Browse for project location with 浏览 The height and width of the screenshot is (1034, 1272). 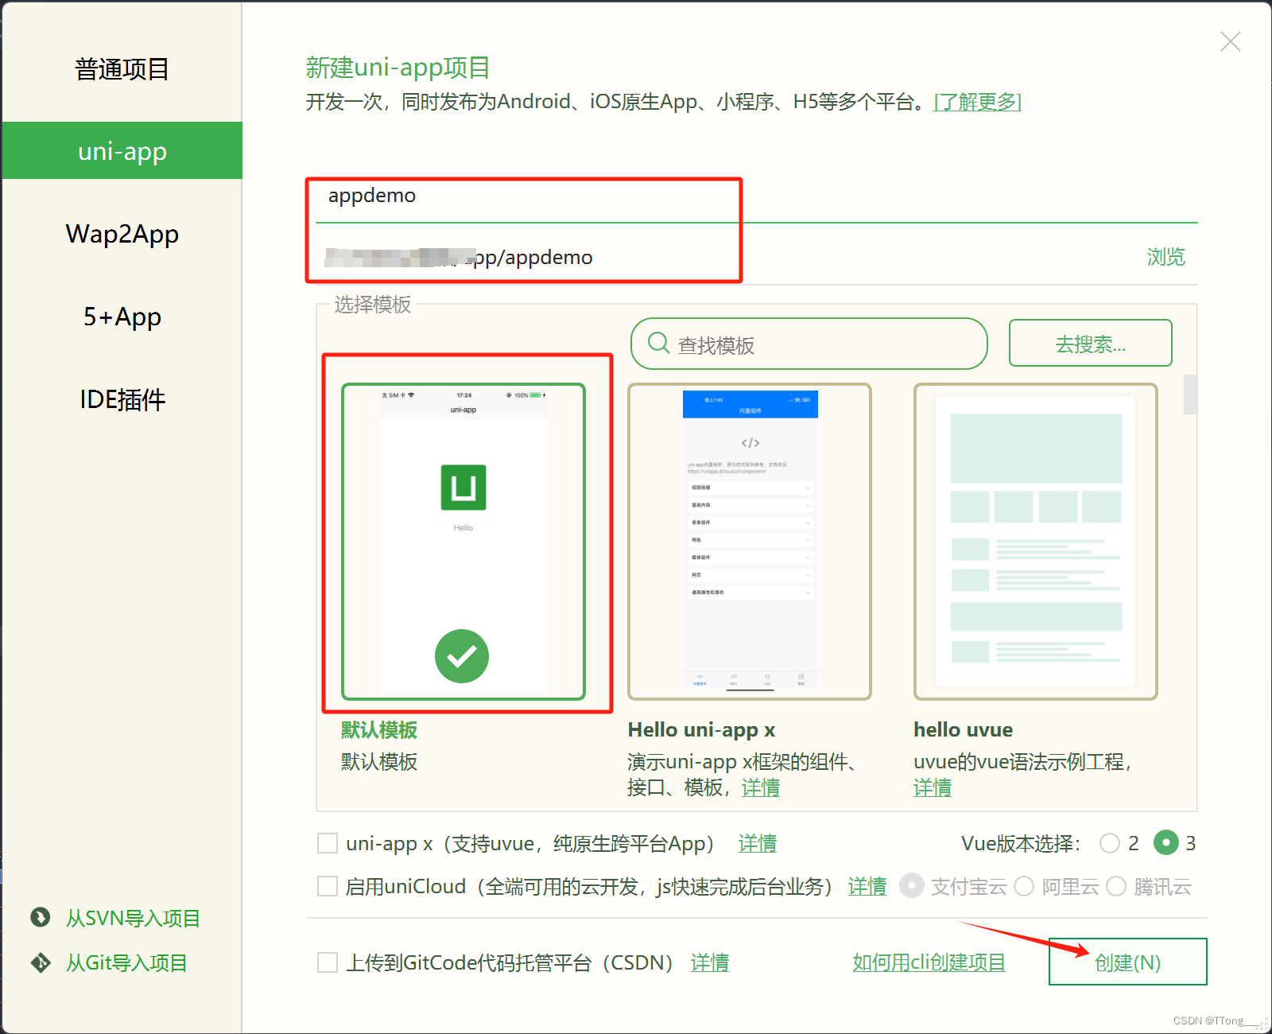click(x=1165, y=256)
